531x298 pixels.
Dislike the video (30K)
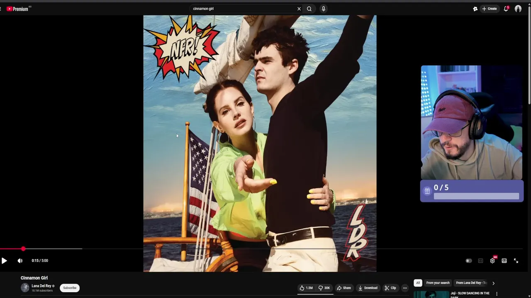point(324,288)
